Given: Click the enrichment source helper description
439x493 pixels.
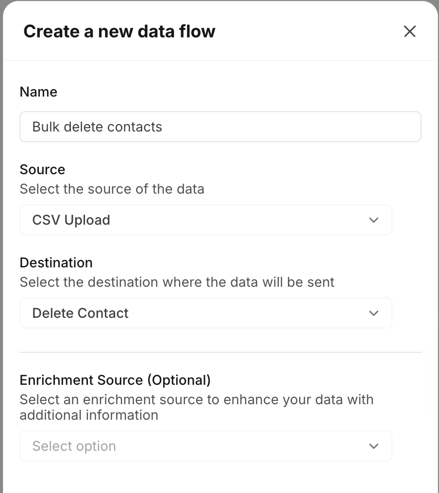Looking at the screenshot, I should tap(196, 407).
